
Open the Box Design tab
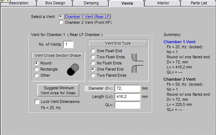(x=55, y=3)
